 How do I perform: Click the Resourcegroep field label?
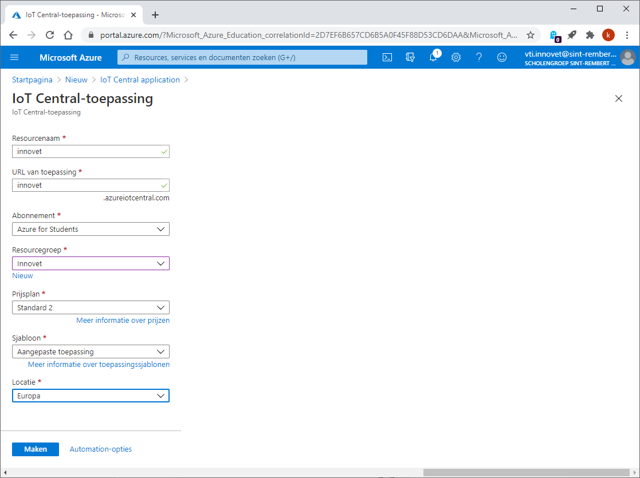37,250
